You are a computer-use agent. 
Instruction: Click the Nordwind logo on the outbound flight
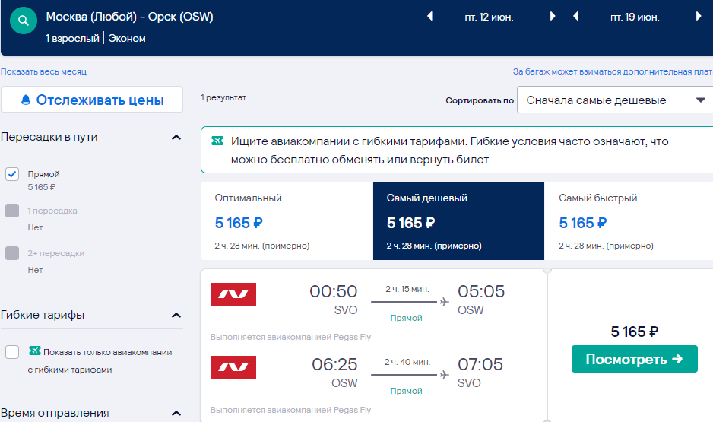point(233,294)
